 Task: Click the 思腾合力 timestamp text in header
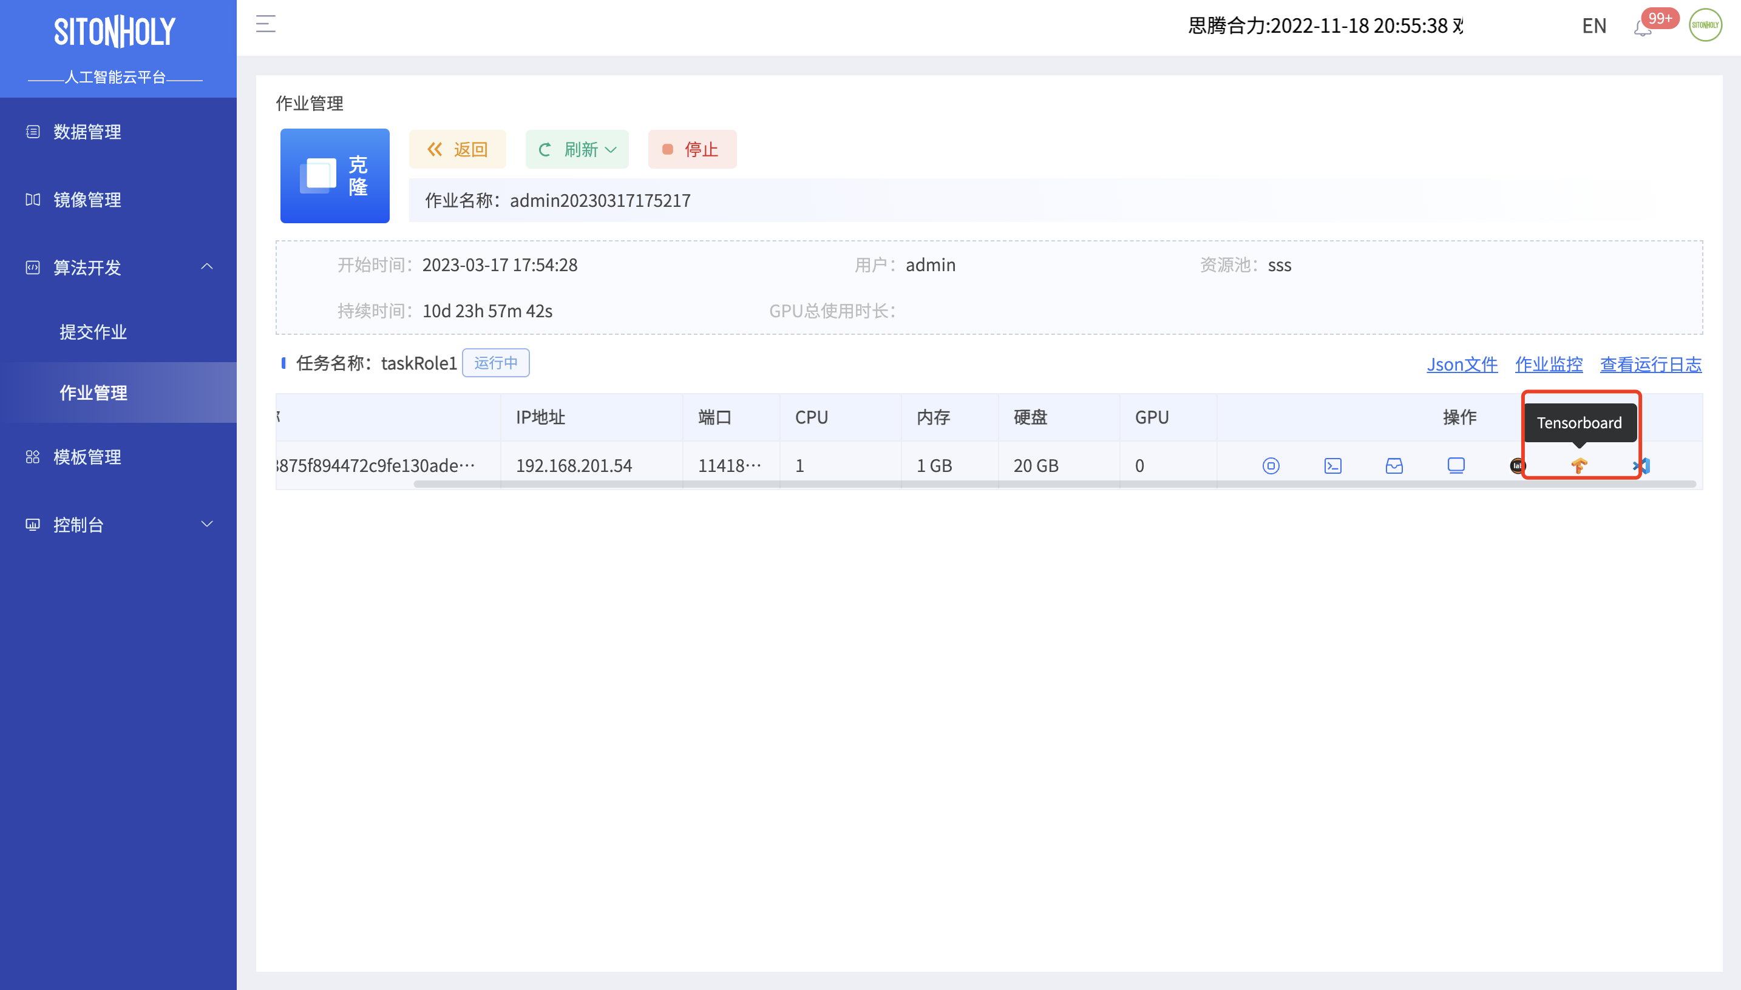click(1325, 26)
